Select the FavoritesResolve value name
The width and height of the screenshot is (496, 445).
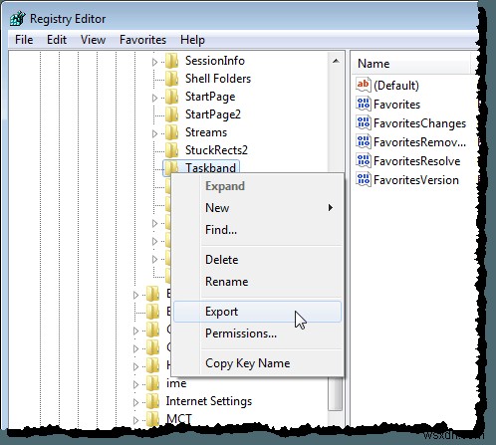pyautogui.click(x=416, y=161)
